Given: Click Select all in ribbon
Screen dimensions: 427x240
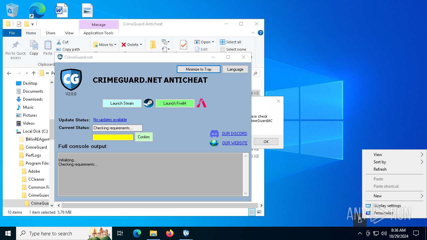Looking at the screenshot, I should [x=231, y=42].
